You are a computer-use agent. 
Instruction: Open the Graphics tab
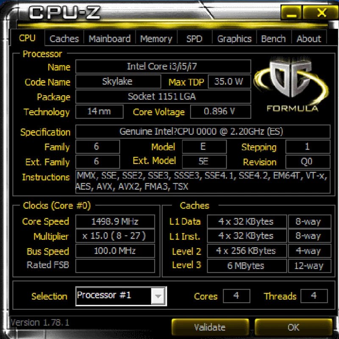coord(234,39)
